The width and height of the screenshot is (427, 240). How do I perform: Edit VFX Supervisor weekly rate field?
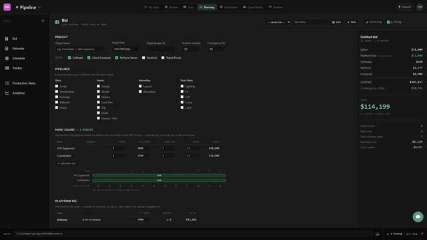143,148
